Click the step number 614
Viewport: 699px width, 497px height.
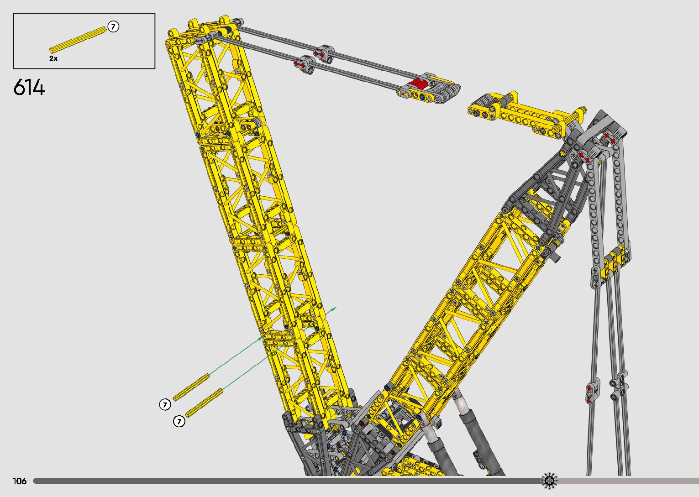point(29,88)
